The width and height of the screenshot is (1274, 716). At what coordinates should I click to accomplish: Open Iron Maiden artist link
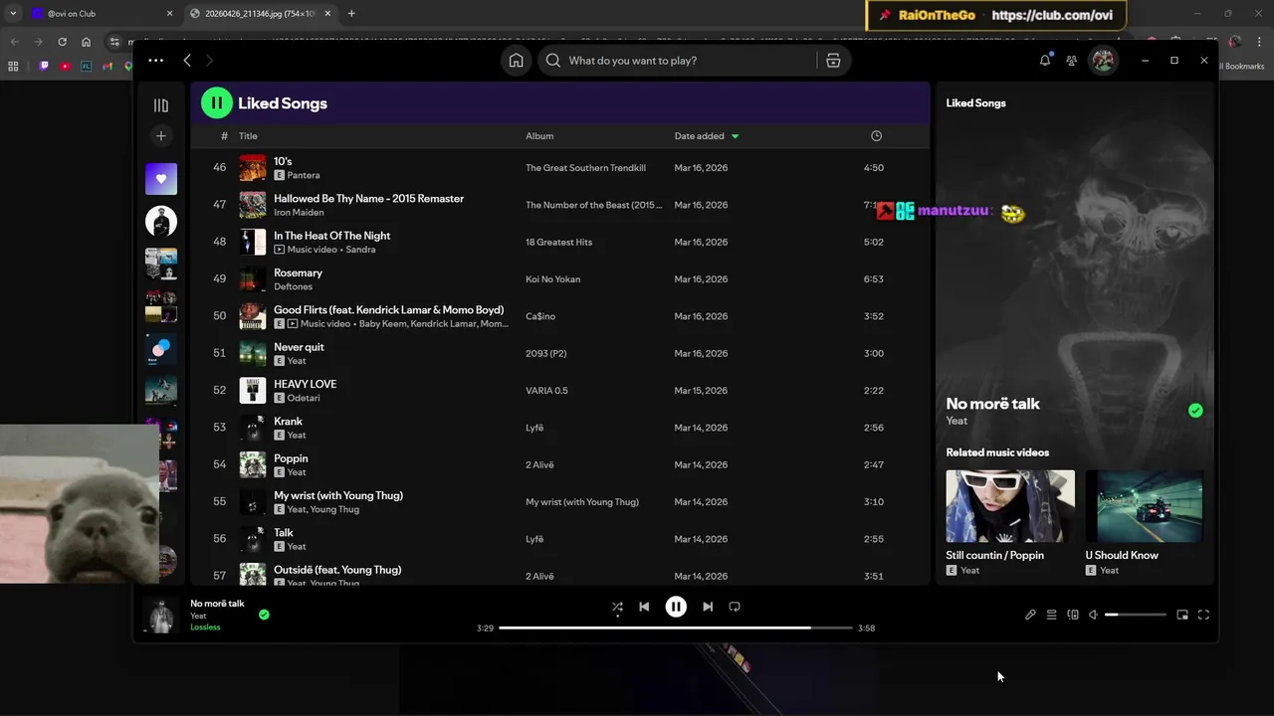point(299,213)
